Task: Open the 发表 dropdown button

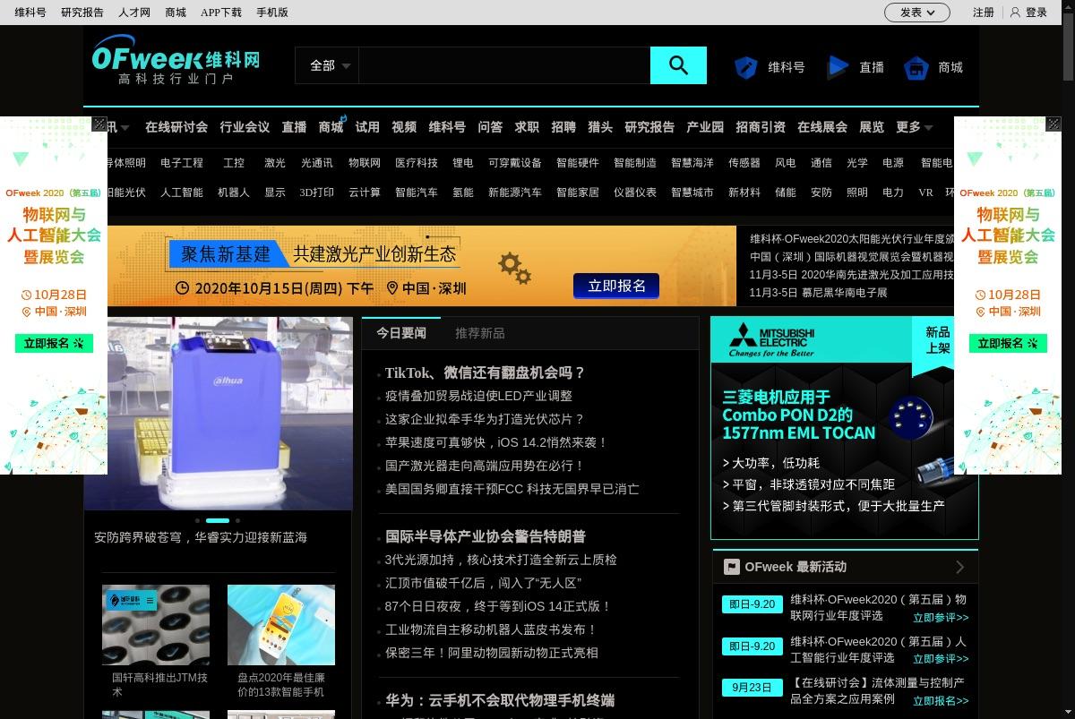Action: (917, 13)
